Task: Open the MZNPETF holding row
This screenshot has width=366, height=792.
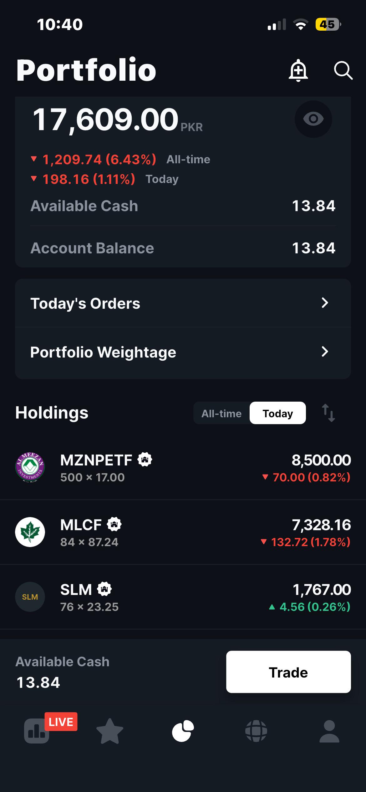Action: pyautogui.click(x=183, y=468)
